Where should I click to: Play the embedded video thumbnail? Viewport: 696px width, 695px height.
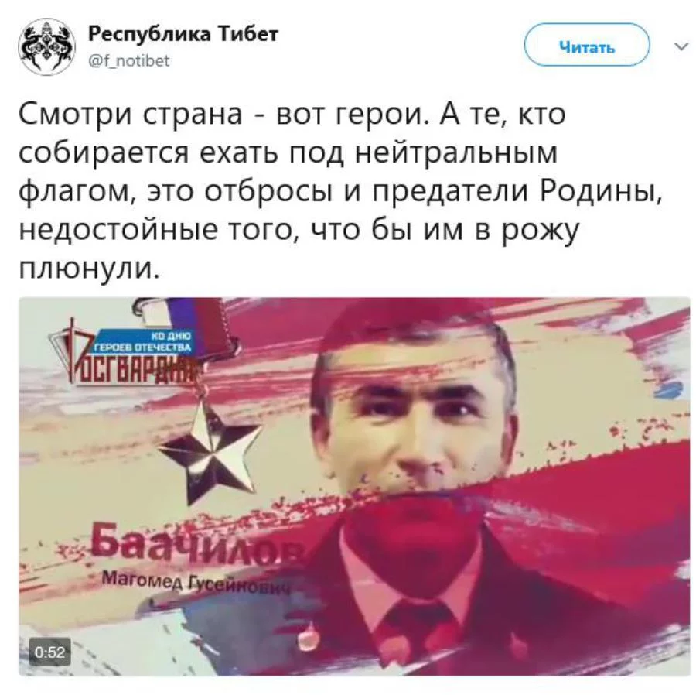[354, 486]
